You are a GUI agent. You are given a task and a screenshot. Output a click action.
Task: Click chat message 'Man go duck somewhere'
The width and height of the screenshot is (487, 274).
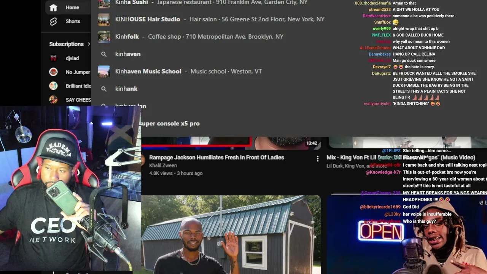click(414, 61)
